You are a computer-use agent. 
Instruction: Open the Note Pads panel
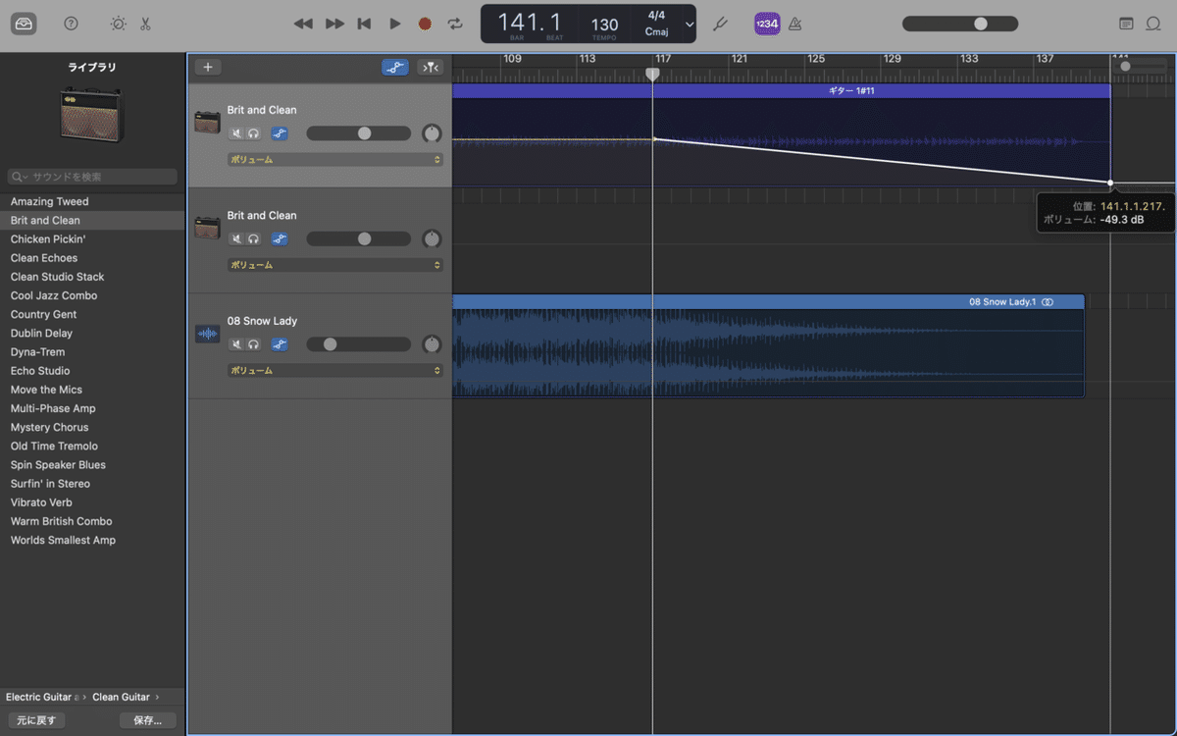(1126, 24)
